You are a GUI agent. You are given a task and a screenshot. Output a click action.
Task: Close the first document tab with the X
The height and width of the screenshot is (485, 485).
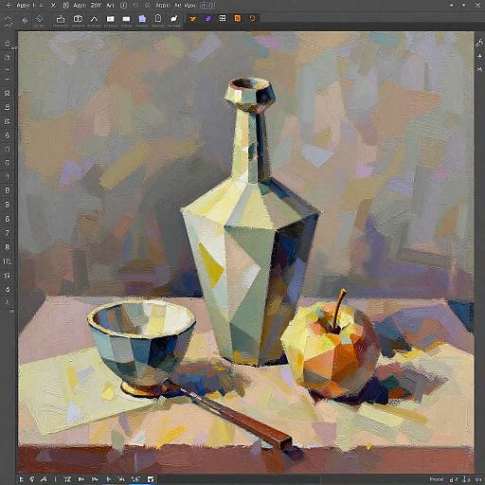(x=53, y=6)
